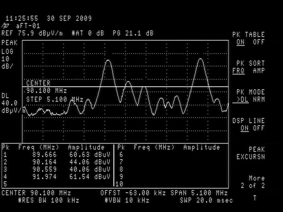
Task: Click the PG 21.1 dB readout
Action: [133, 33]
